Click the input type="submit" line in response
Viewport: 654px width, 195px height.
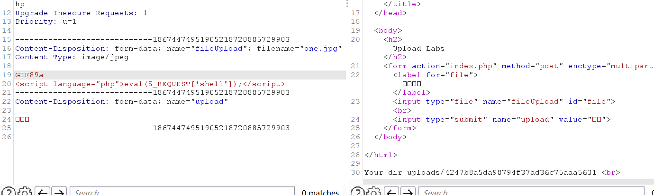[x=502, y=119]
